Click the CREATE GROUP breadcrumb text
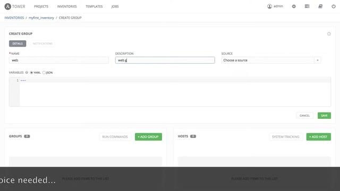The width and height of the screenshot is (340, 191). tap(70, 18)
